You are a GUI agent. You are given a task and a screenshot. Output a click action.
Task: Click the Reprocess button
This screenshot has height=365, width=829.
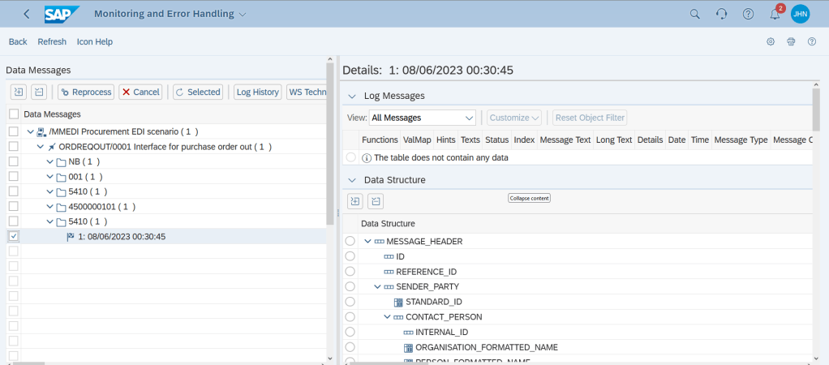(86, 92)
